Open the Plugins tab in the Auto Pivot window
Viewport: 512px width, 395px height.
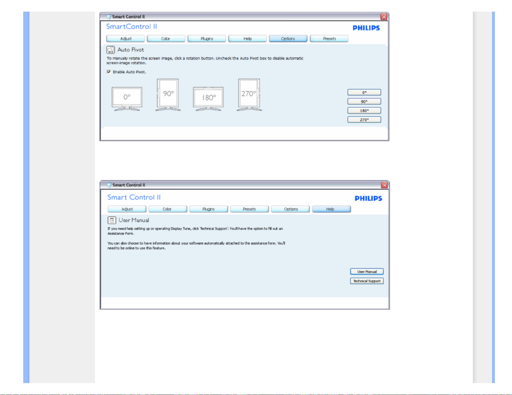tap(207, 39)
